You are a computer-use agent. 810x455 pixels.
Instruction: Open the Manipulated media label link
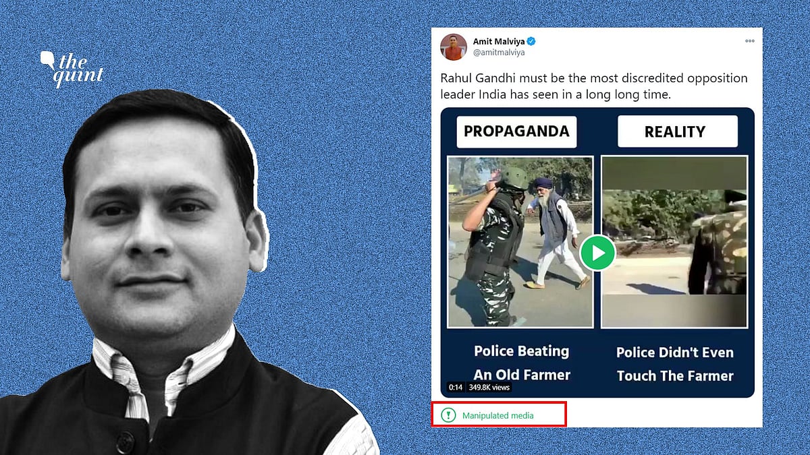[497, 415]
